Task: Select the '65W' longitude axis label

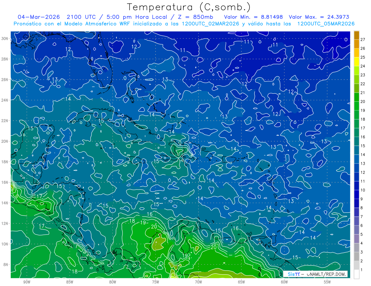Action: click(x=241, y=282)
